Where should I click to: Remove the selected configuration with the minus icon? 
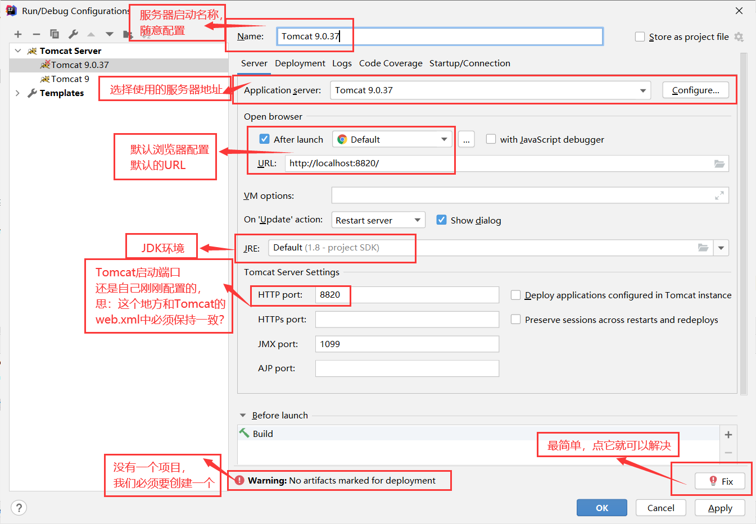pos(36,34)
